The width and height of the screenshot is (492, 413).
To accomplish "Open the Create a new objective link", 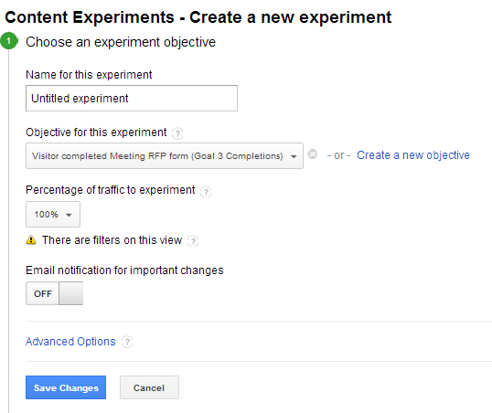I will (x=413, y=155).
